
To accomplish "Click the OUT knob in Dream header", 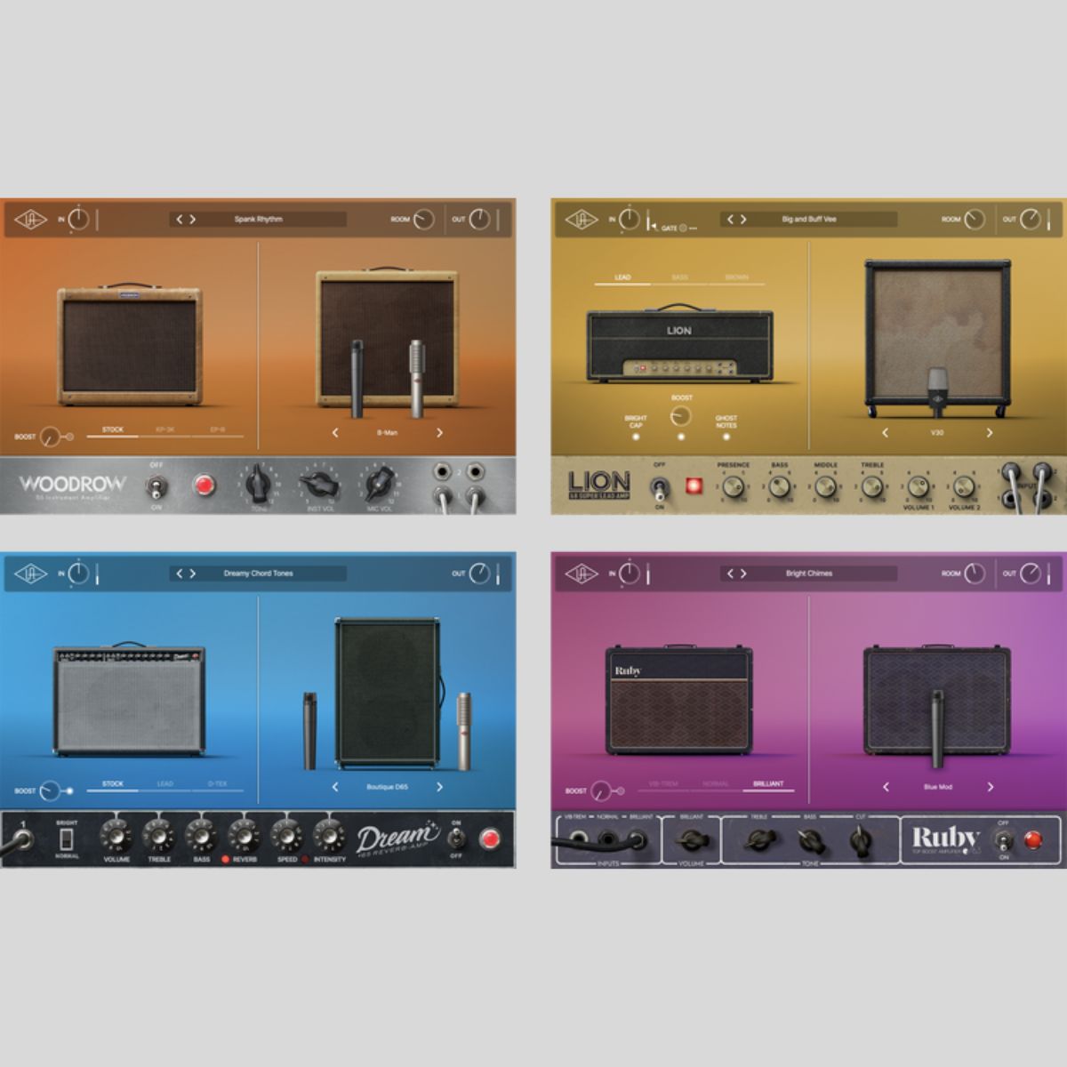I will point(479,574).
